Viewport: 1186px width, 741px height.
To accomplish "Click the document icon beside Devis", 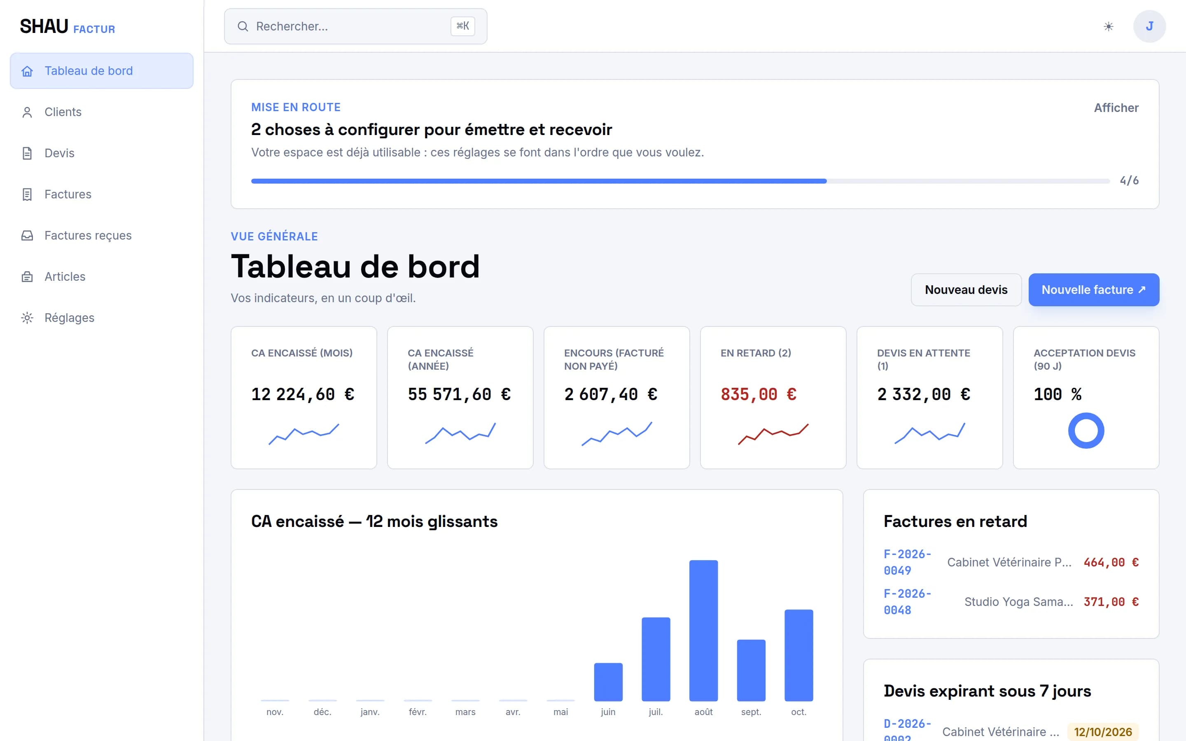I will click(27, 154).
